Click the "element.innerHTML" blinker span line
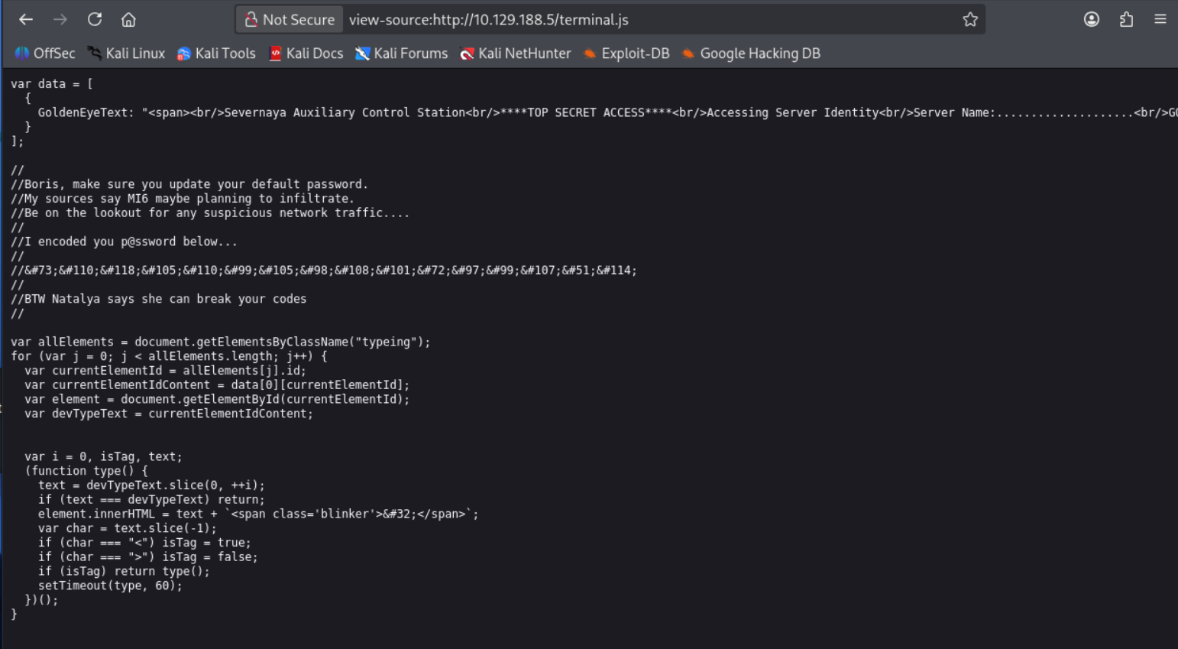1178x649 pixels. [x=258, y=514]
